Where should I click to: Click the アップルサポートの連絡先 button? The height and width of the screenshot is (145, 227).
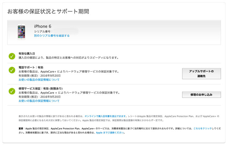(x=201, y=74)
